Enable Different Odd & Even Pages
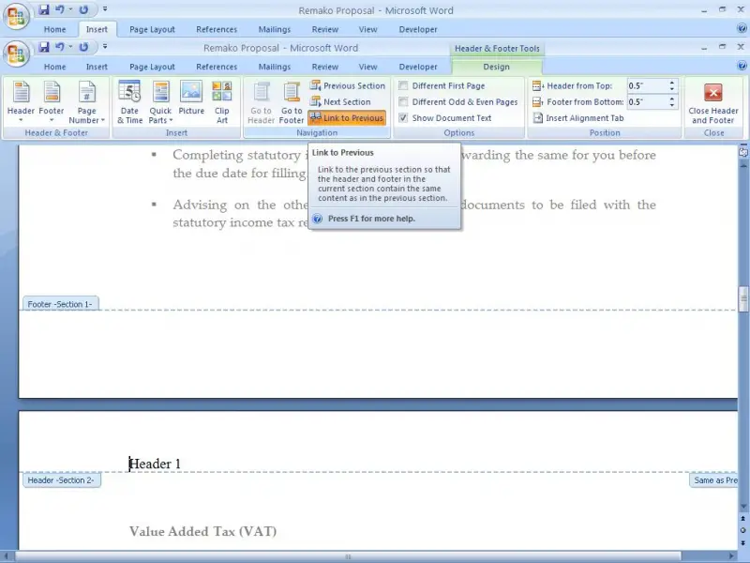The width and height of the screenshot is (750, 563). (458, 102)
